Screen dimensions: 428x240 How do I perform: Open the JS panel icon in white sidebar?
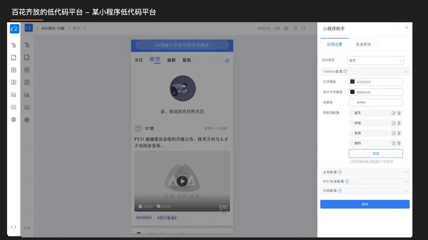(x=13, y=107)
